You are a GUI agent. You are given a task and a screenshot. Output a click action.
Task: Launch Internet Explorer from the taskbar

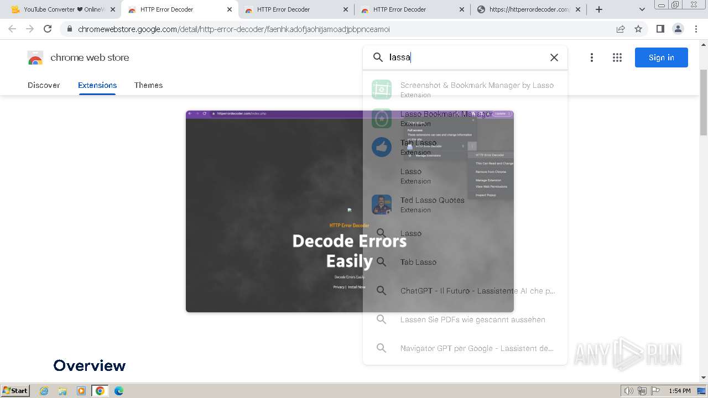[x=44, y=391]
